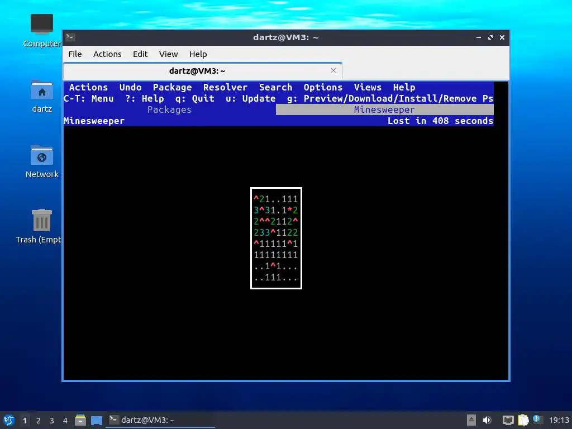Select the dartz@VM3: ~ terminal tab
572x429 pixels.
[202, 71]
